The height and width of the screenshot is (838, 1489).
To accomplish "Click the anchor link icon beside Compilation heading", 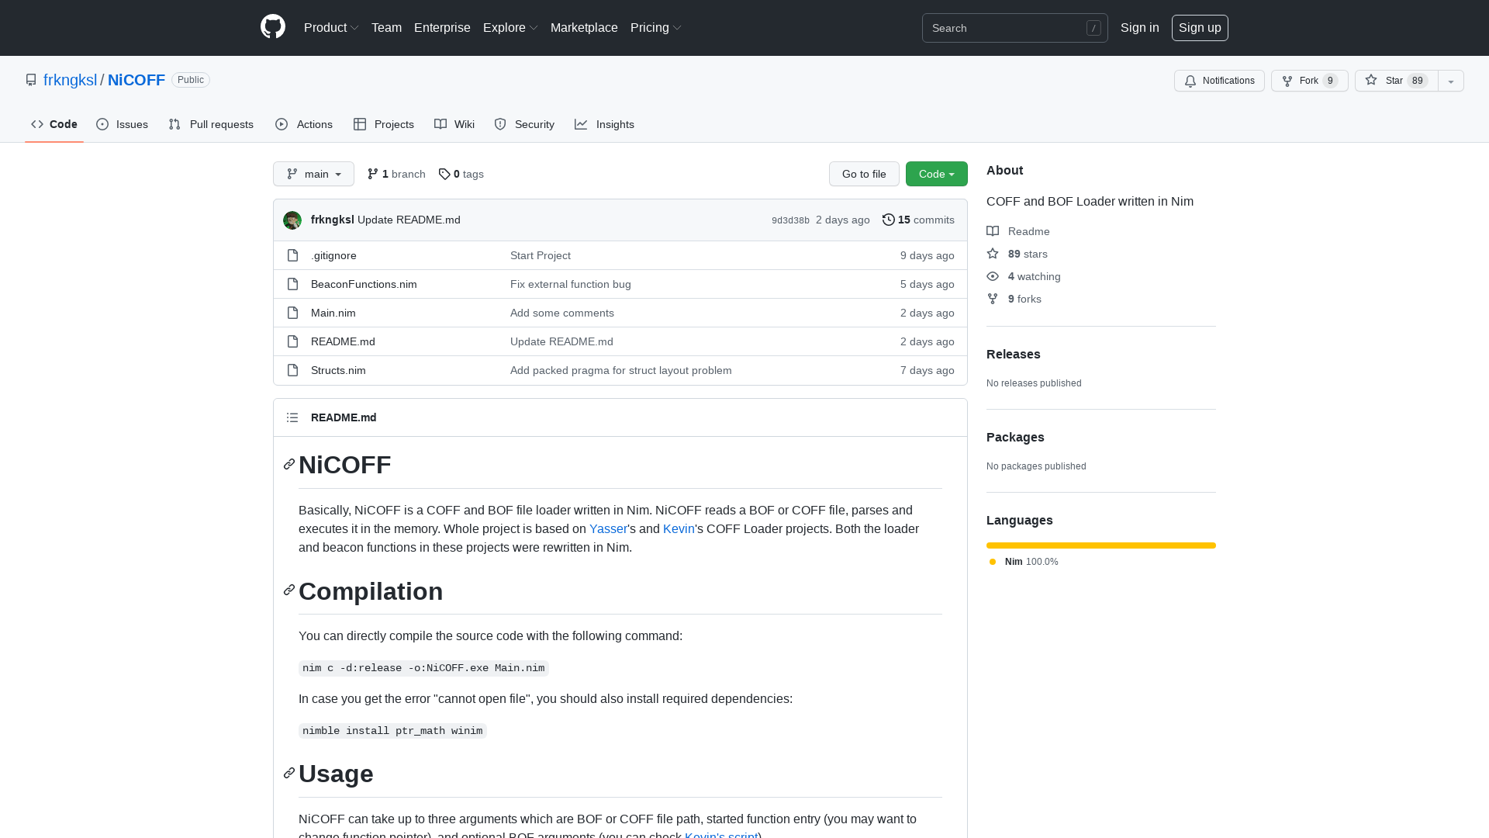I will [288, 590].
